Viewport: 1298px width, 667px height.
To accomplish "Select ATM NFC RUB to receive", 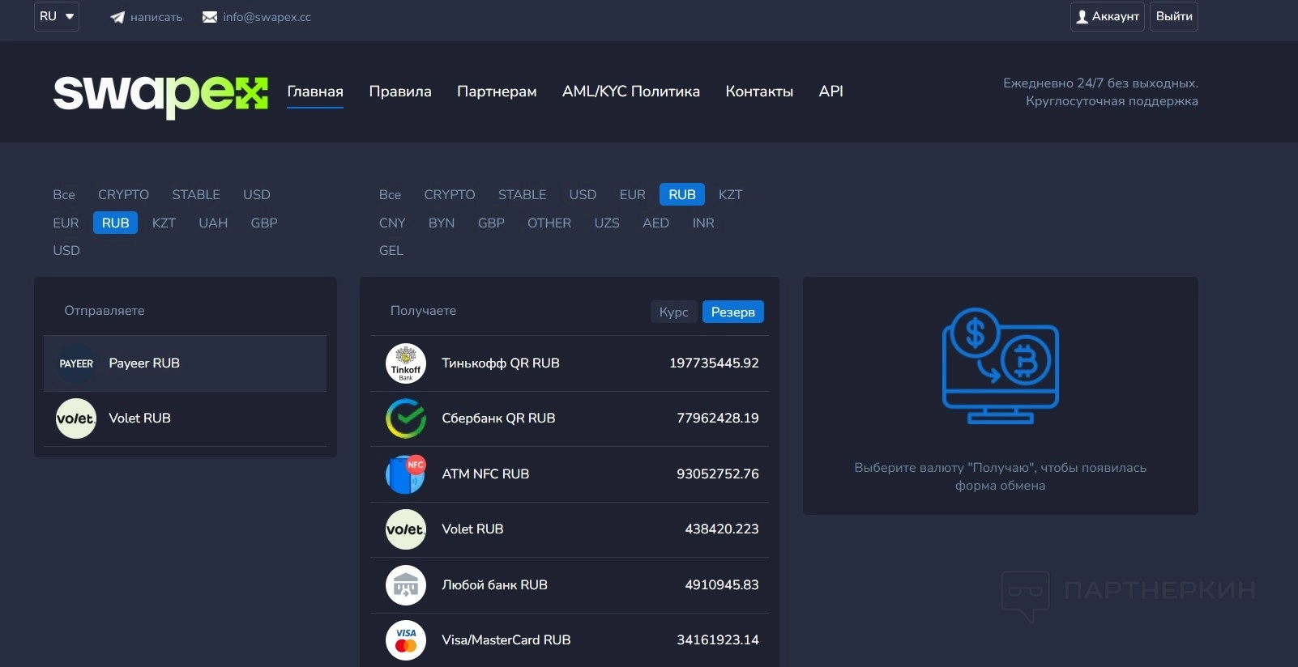I will click(x=570, y=474).
